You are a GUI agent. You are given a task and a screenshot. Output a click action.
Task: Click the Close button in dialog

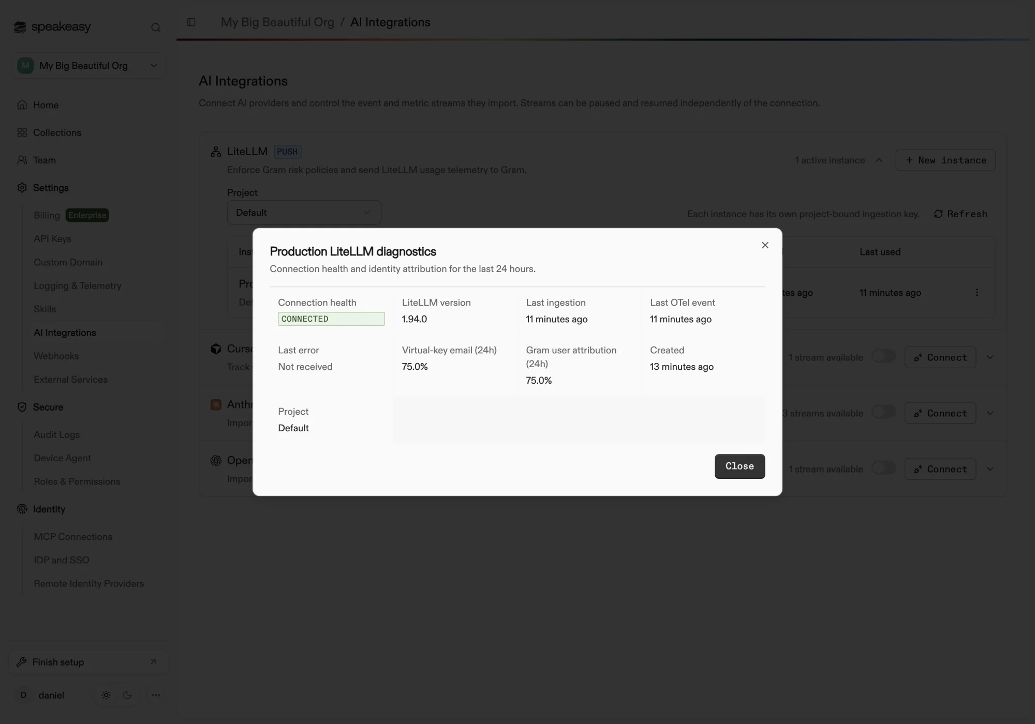pyautogui.click(x=740, y=466)
